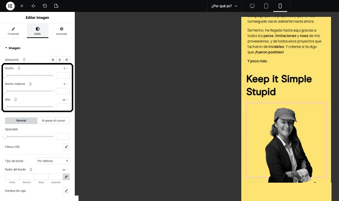The height and width of the screenshot is (201, 339).
Task: Select the Normal state tab
Action: point(21,121)
